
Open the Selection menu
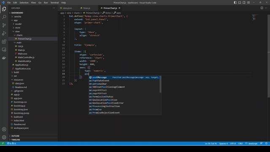(24, 3)
